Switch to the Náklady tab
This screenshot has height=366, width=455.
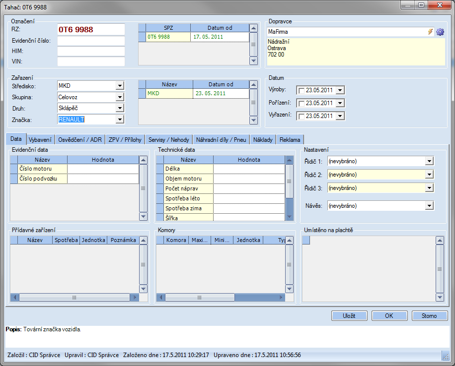(x=263, y=140)
